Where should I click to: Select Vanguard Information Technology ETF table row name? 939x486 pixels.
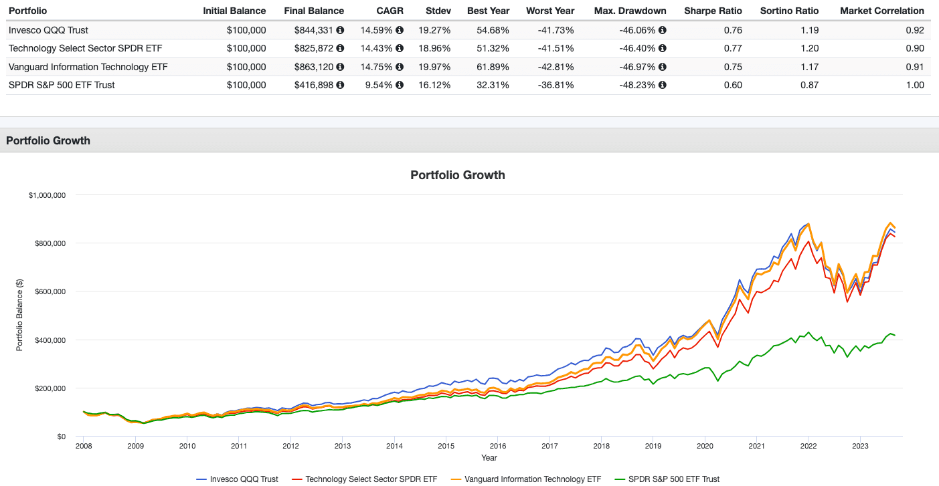[x=88, y=67]
